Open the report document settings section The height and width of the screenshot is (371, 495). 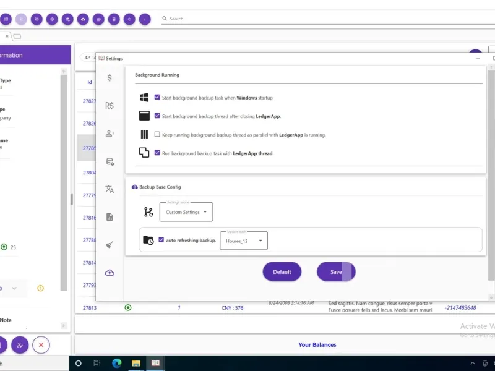click(110, 217)
